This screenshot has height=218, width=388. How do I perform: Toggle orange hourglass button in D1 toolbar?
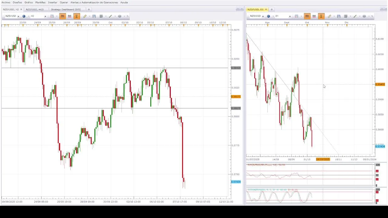(321, 16)
